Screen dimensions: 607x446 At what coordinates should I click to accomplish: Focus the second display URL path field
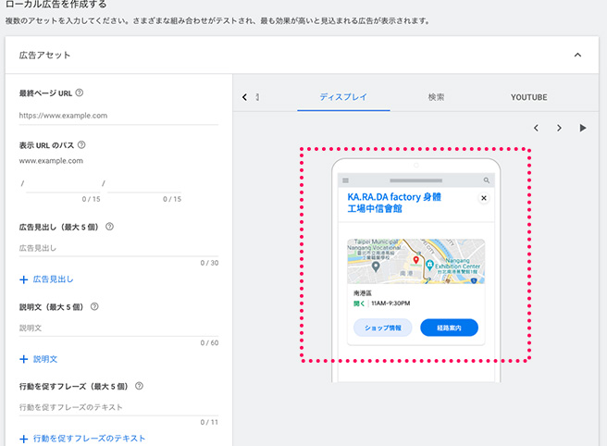pos(144,184)
